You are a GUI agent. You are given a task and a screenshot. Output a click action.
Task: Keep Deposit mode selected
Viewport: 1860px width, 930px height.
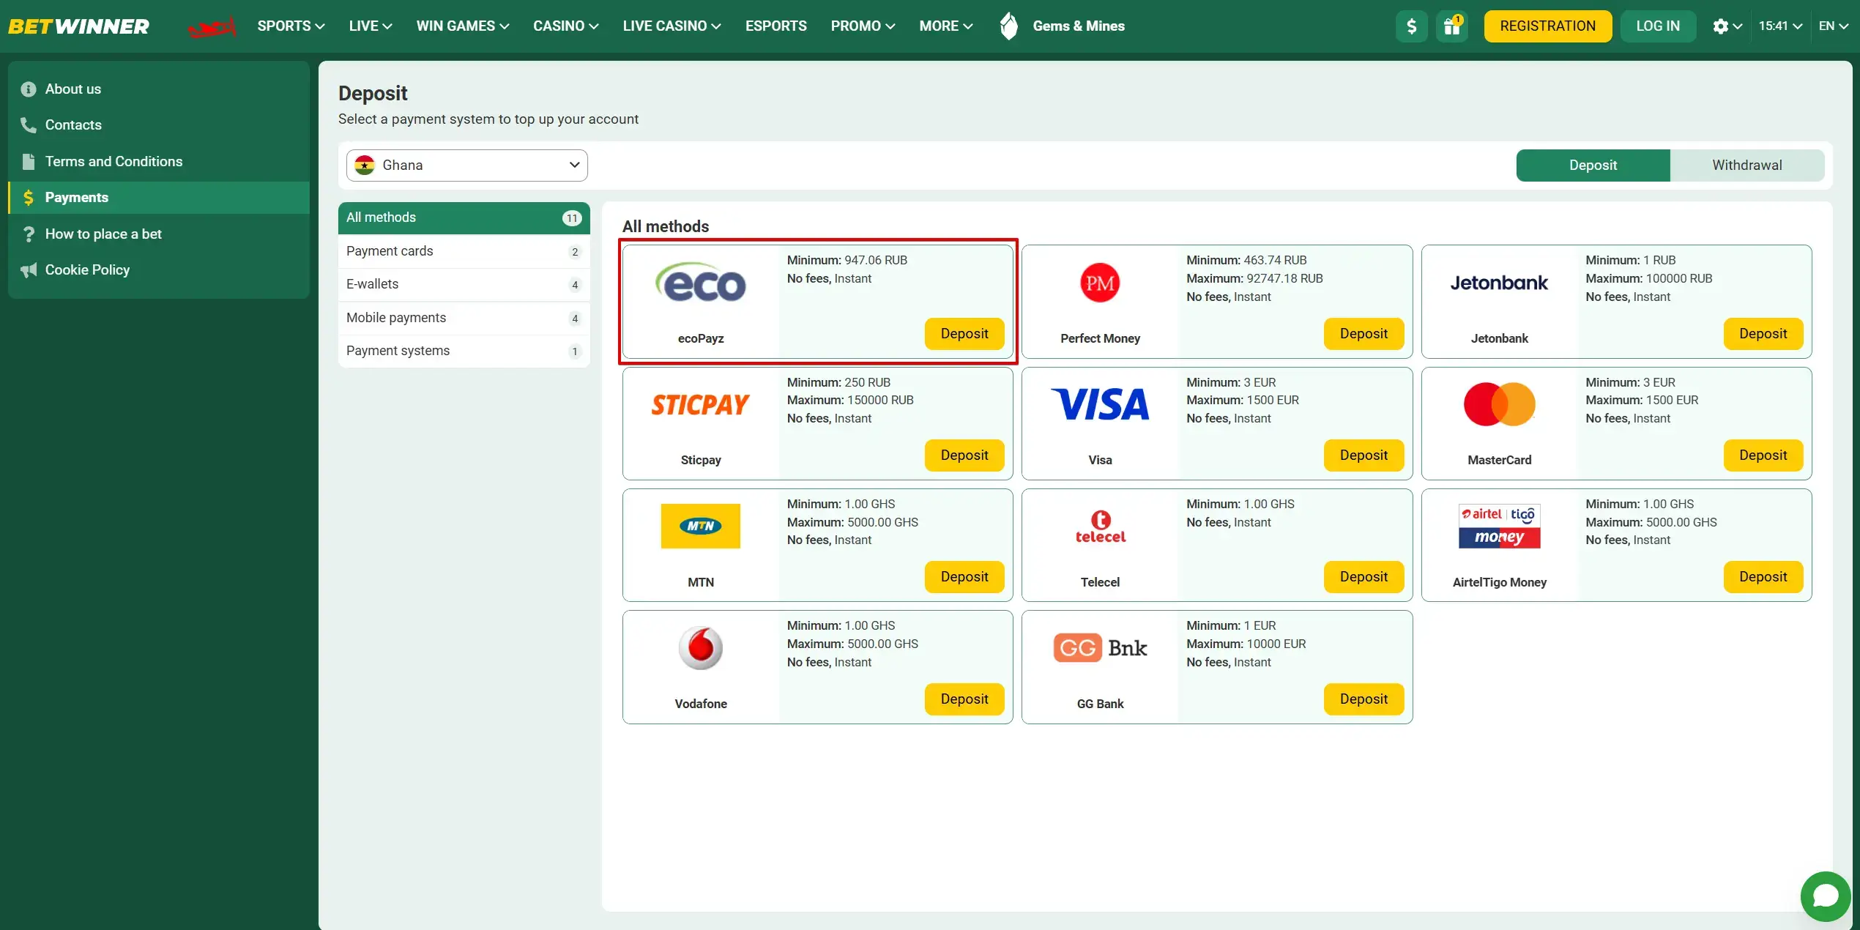[1593, 165]
